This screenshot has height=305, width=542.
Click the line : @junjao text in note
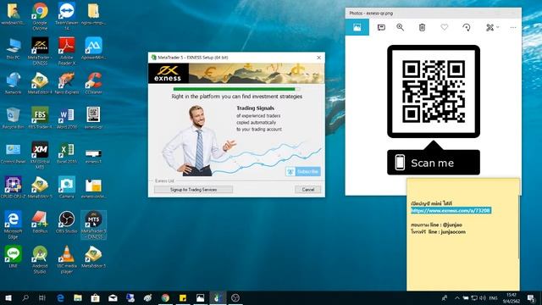437,225
